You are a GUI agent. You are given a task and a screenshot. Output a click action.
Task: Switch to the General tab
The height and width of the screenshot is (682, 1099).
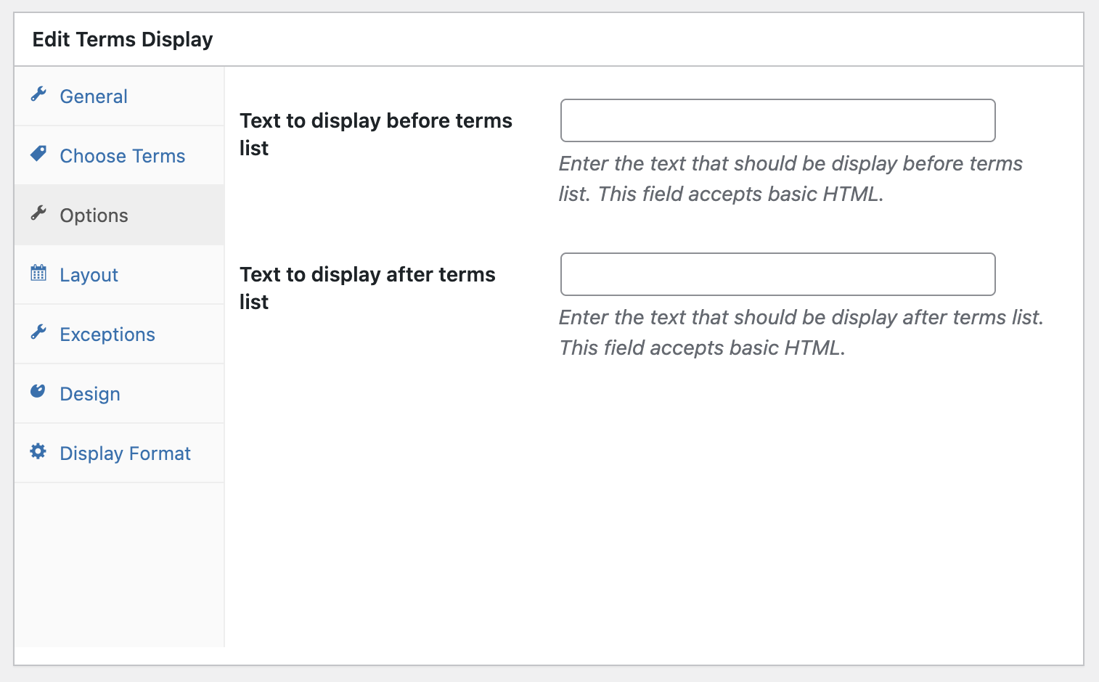click(93, 96)
